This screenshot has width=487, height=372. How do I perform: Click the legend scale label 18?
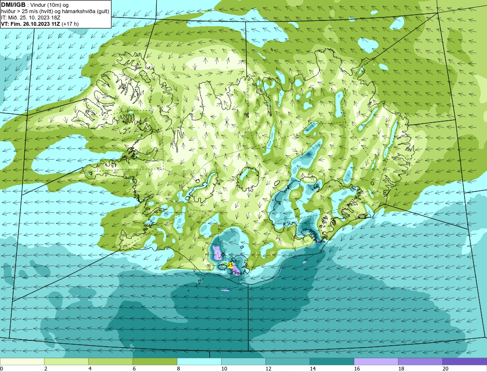click(401, 369)
